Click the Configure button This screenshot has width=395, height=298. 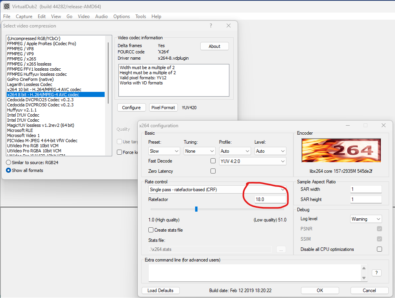[x=131, y=108]
